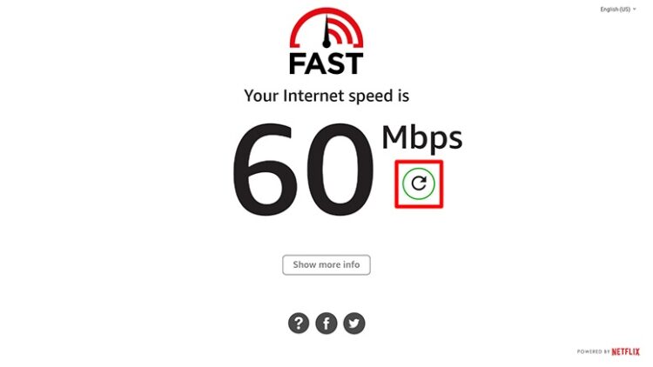This screenshot has height=367, width=653.
Task: Open the question mark help icon
Action: tap(299, 323)
